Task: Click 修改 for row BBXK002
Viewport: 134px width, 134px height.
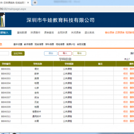Action: (126, 74)
